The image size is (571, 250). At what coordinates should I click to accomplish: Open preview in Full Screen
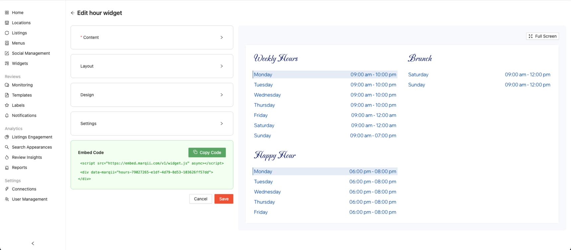tap(542, 36)
